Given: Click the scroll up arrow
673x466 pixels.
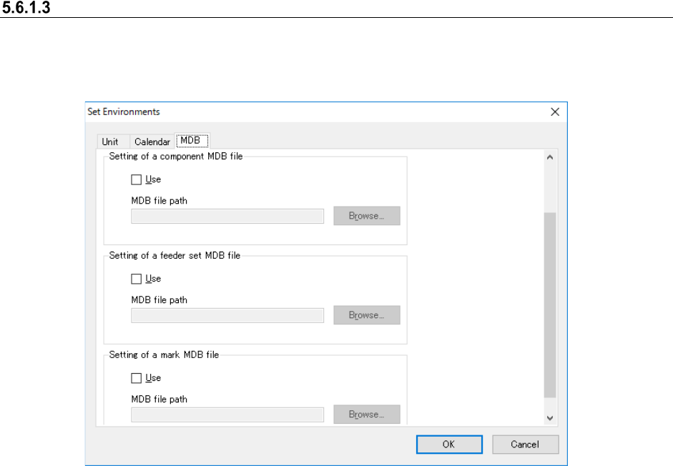Looking at the screenshot, I should (x=549, y=157).
